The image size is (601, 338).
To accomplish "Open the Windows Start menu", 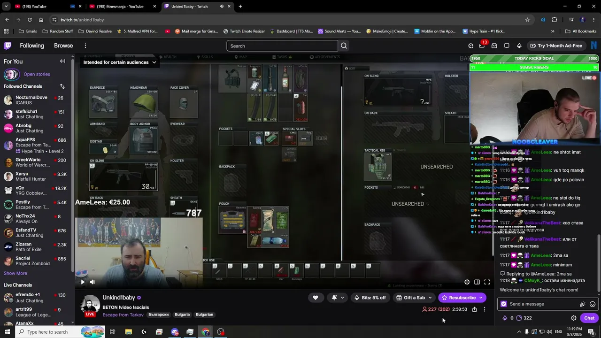I will tap(8, 332).
